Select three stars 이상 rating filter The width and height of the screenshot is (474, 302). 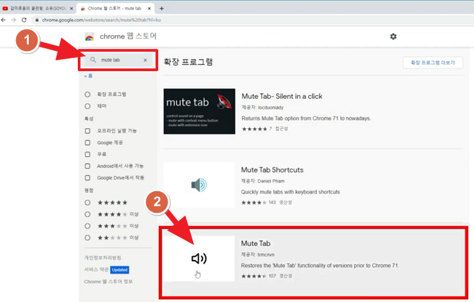pyautogui.click(x=87, y=226)
